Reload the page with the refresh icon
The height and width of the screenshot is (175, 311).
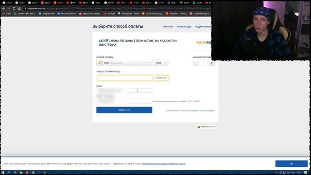[x=14, y=9]
